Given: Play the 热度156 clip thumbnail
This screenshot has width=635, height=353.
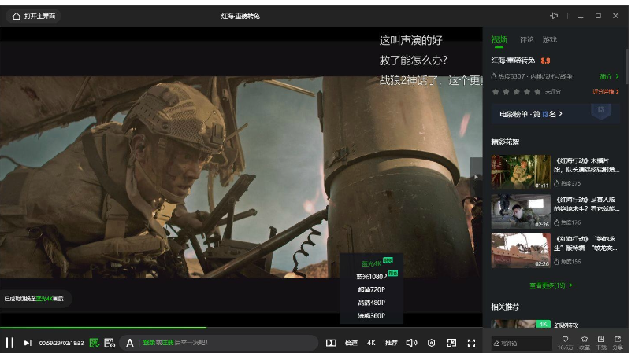Looking at the screenshot, I should pyautogui.click(x=521, y=250).
